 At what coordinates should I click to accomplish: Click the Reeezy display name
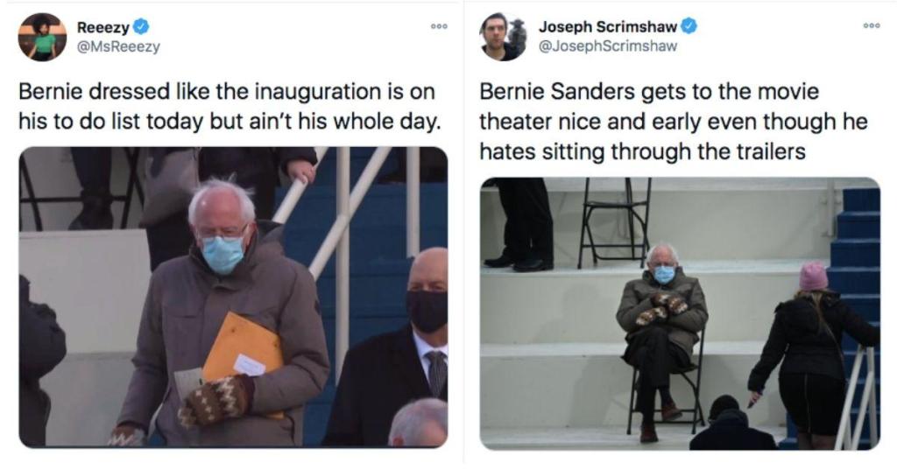pyautogui.click(x=102, y=27)
